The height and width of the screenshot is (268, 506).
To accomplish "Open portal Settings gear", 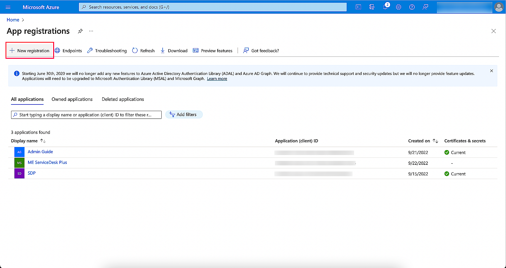I will point(399,7).
